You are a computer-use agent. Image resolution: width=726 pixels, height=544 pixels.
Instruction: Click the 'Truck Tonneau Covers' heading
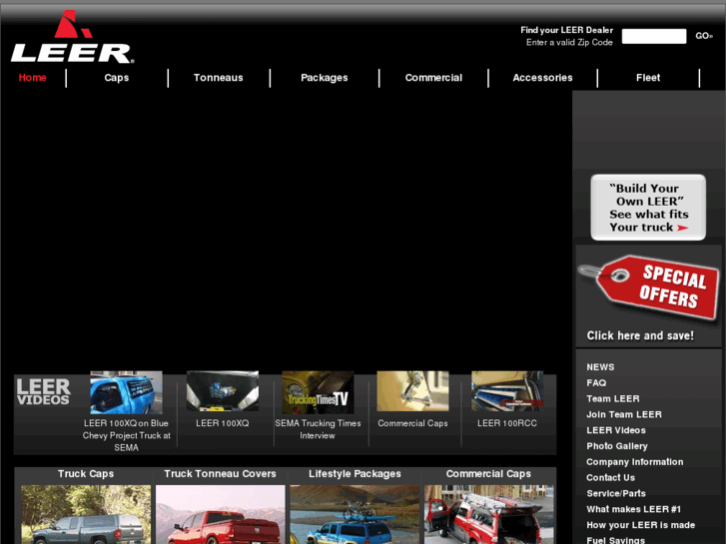tap(220, 473)
